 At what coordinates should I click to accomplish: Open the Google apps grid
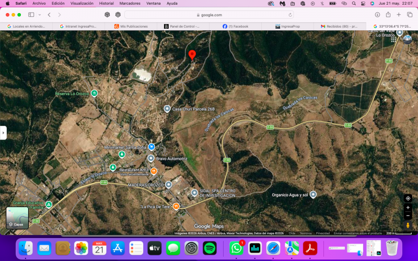click(x=393, y=40)
